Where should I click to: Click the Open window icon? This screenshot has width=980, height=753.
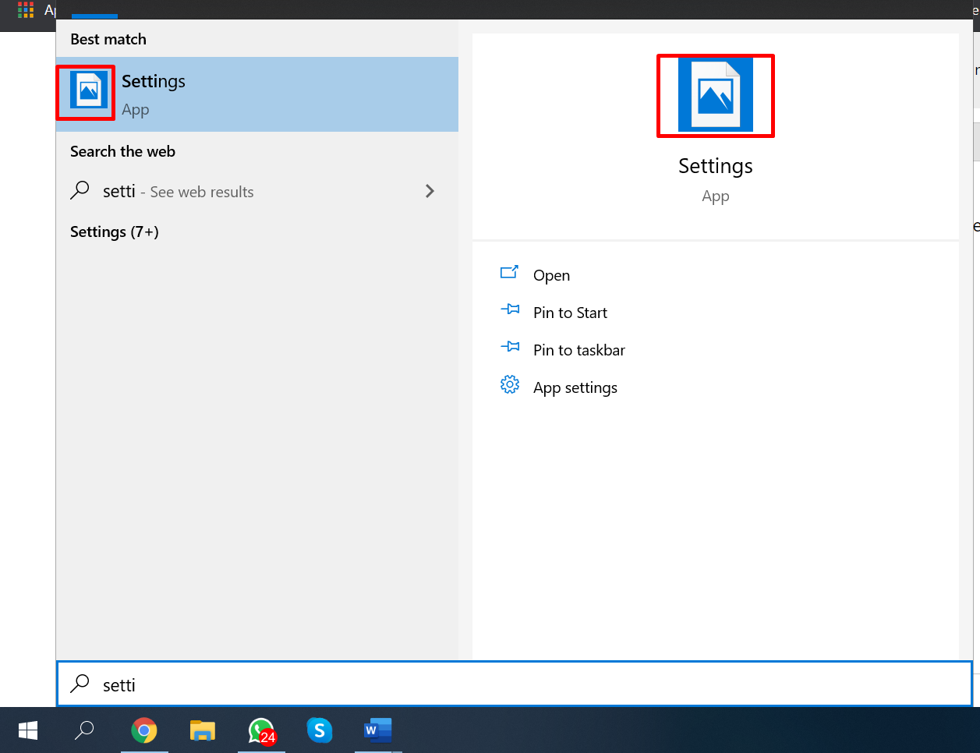tap(510, 272)
